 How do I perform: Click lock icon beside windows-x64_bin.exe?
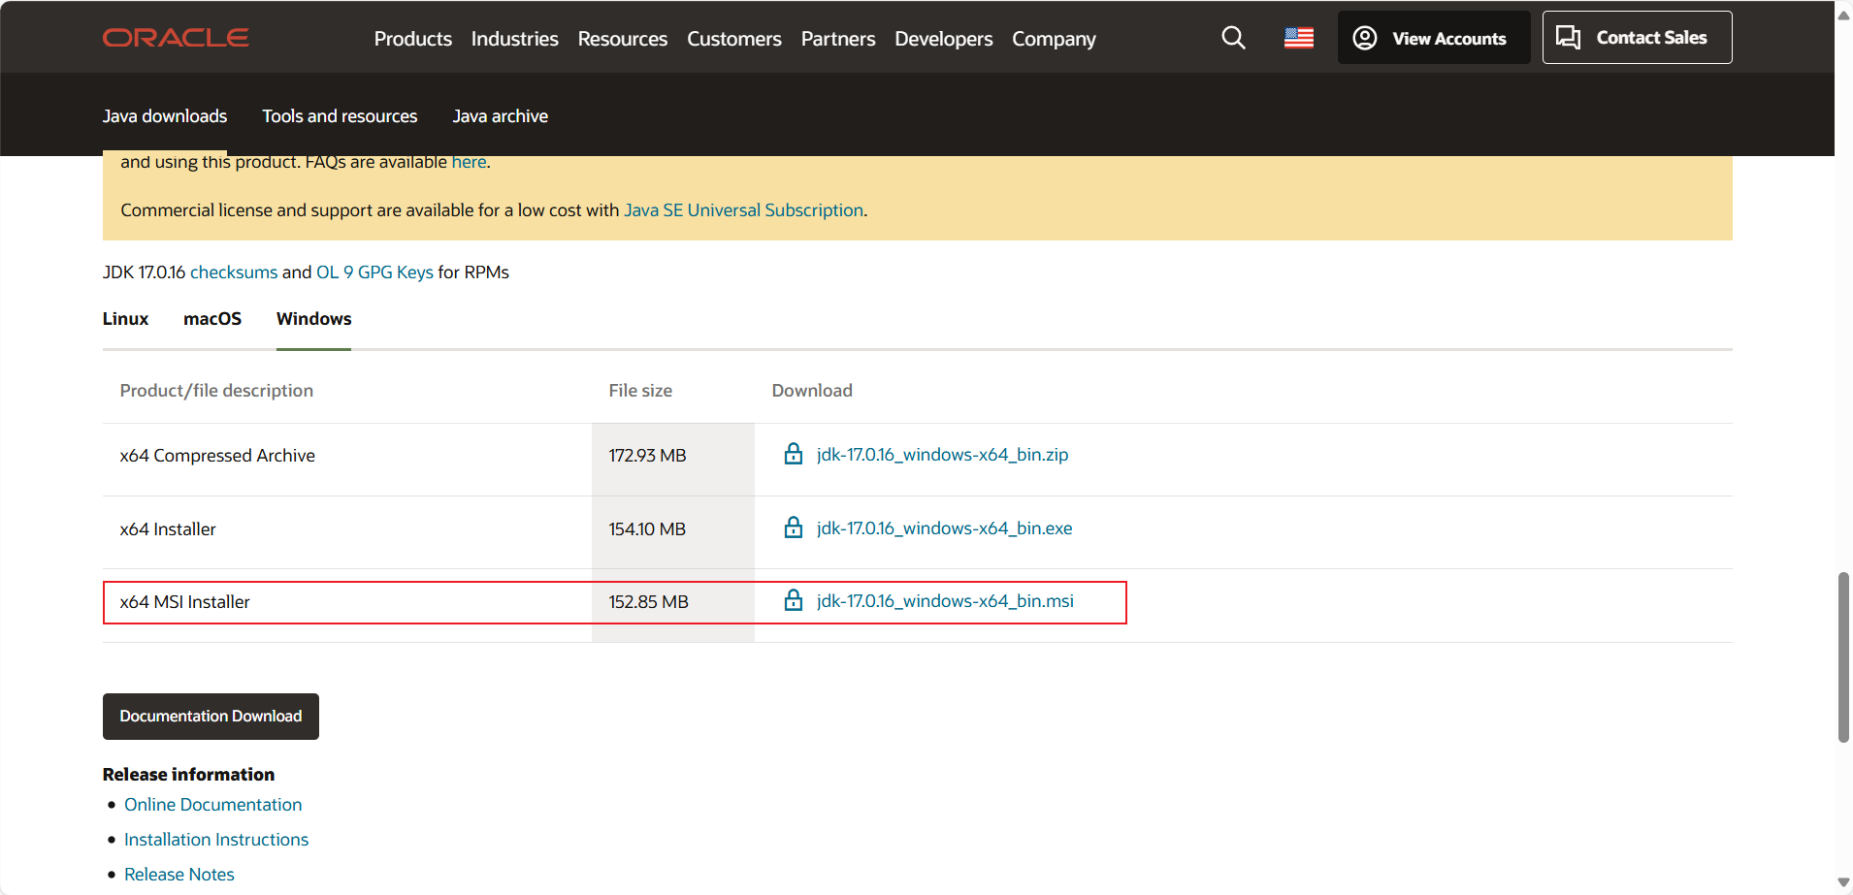tap(794, 527)
